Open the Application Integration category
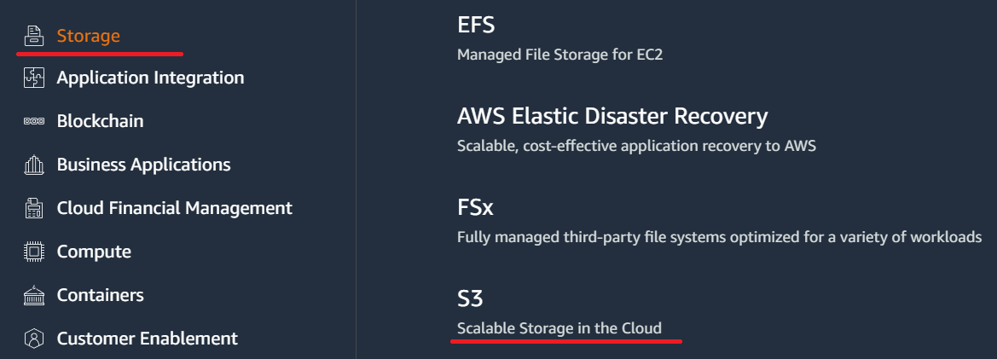Viewport: 997px width, 359px height. (150, 78)
